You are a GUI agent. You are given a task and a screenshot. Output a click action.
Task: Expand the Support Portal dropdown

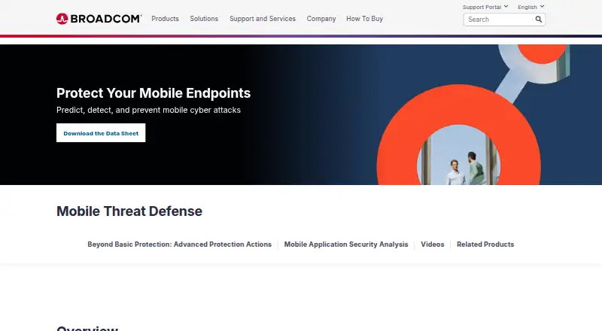[485, 7]
